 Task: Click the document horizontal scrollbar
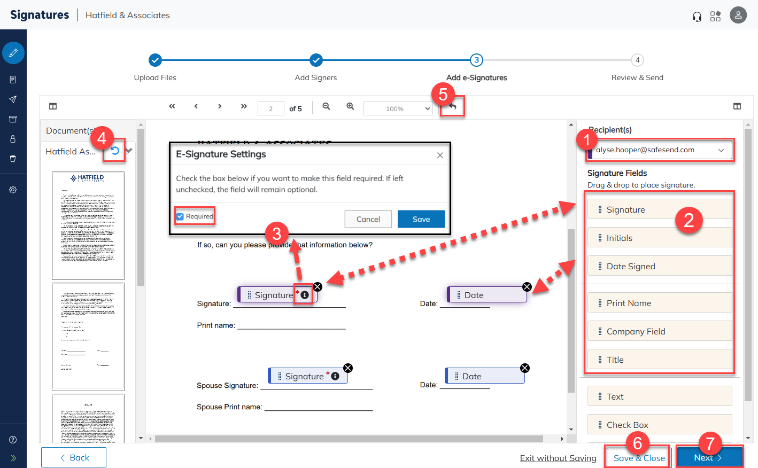tap(349, 439)
